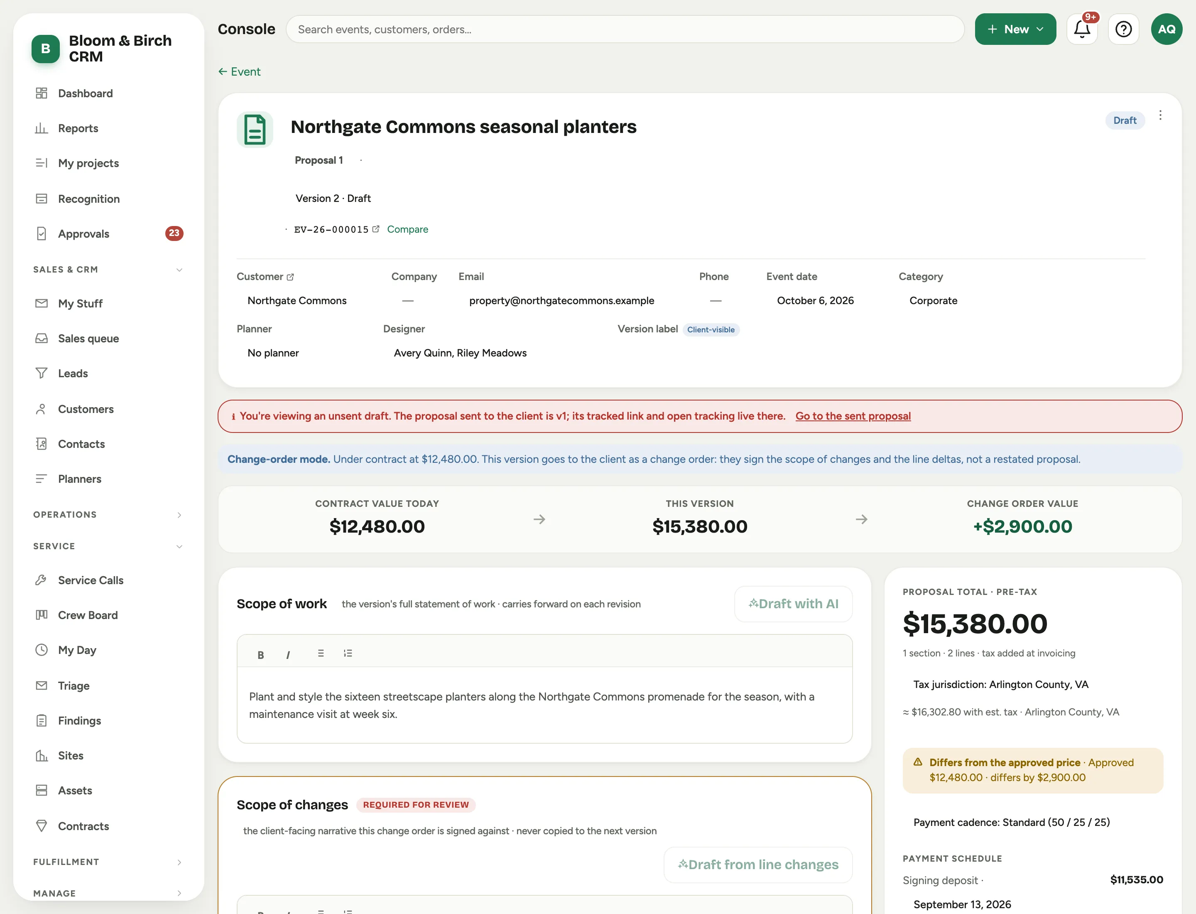
Task: Select the planner value No planner
Action: point(273,353)
